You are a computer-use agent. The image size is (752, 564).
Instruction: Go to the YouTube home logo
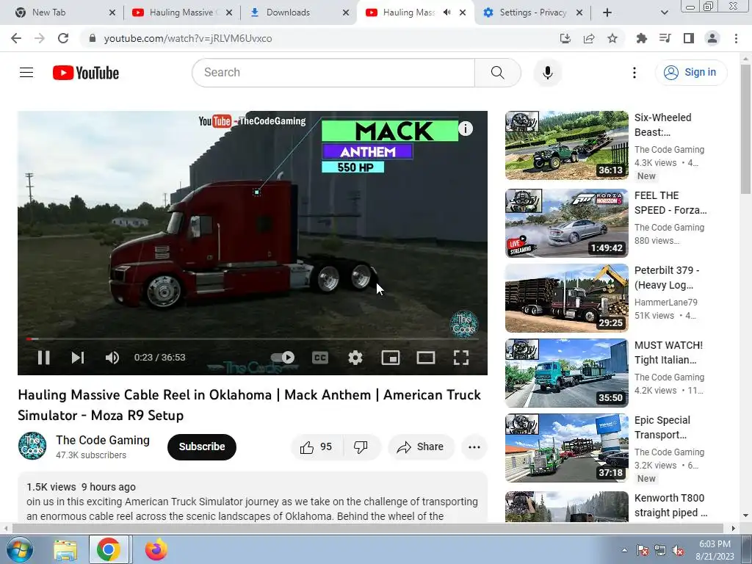86,73
